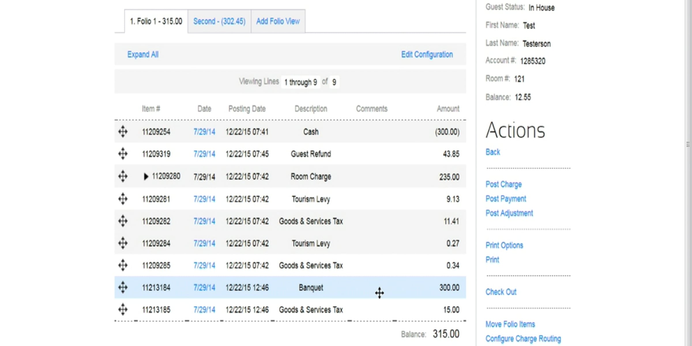Open Move Folio Items action
Screen dimensions: 692x346
(x=510, y=324)
